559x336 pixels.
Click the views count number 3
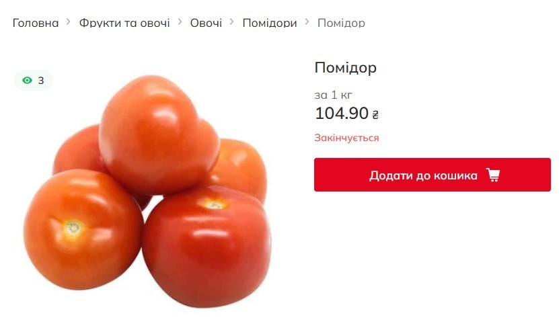(x=41, y=81)
